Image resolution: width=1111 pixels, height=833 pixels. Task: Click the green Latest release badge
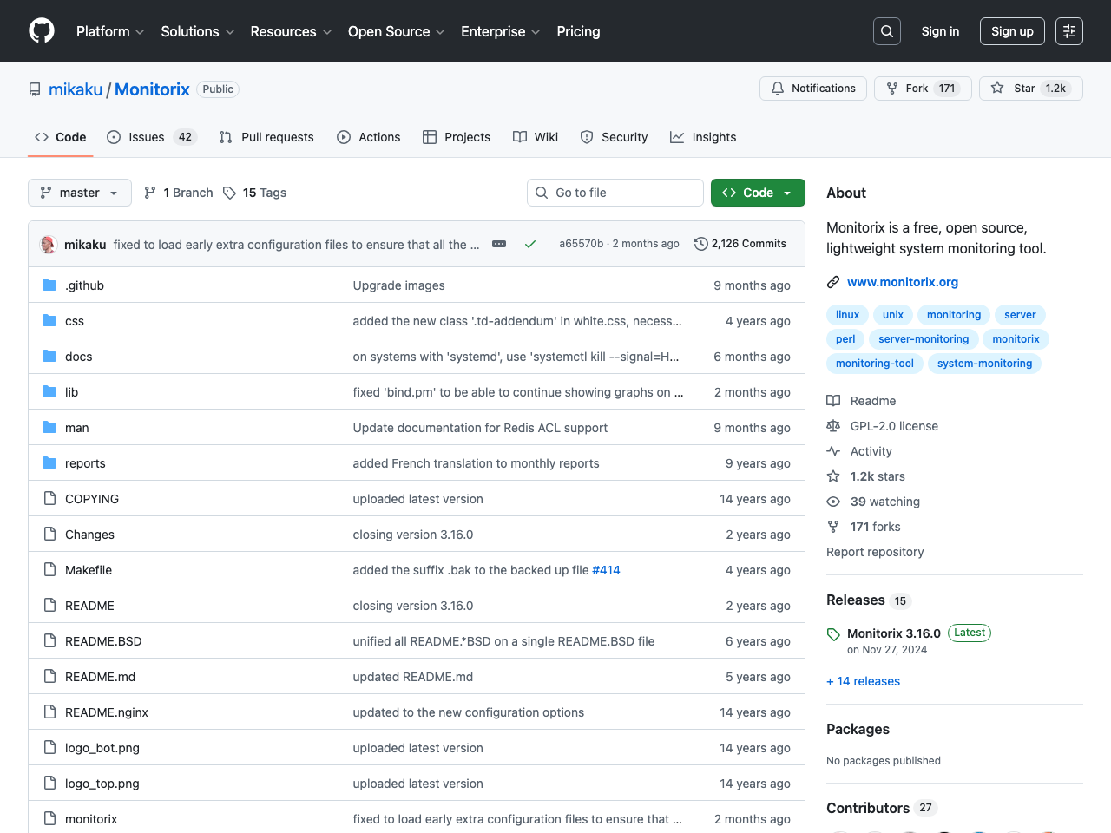970,633
